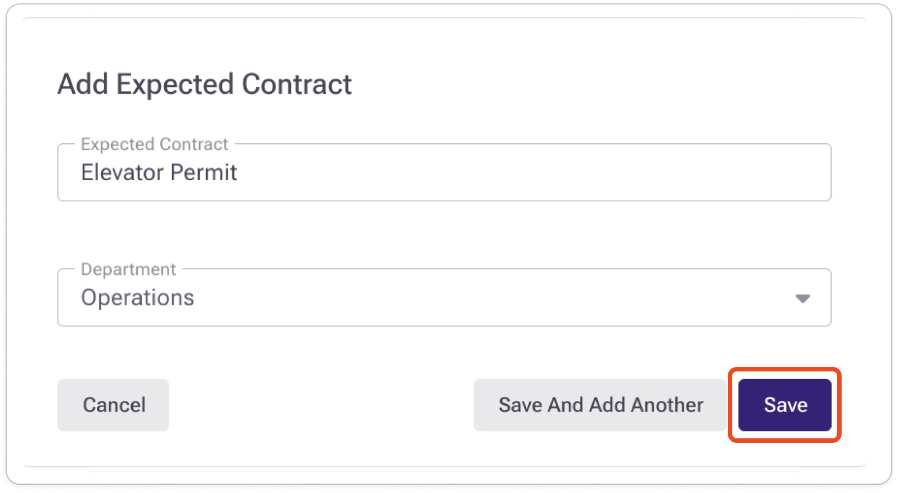Image resolution: width=898 pixels, height=493 pixels.
Task: Confirm the contract with the purple Save button
Action: [785, 405]
